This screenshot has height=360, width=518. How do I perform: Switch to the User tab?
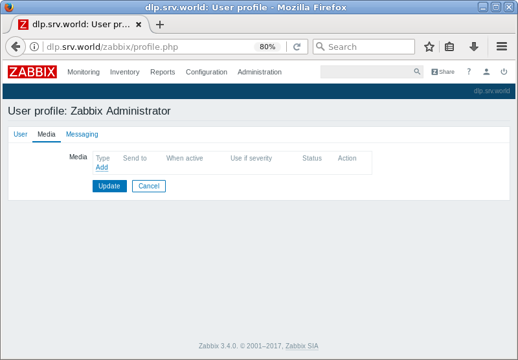tap(21, 135)
